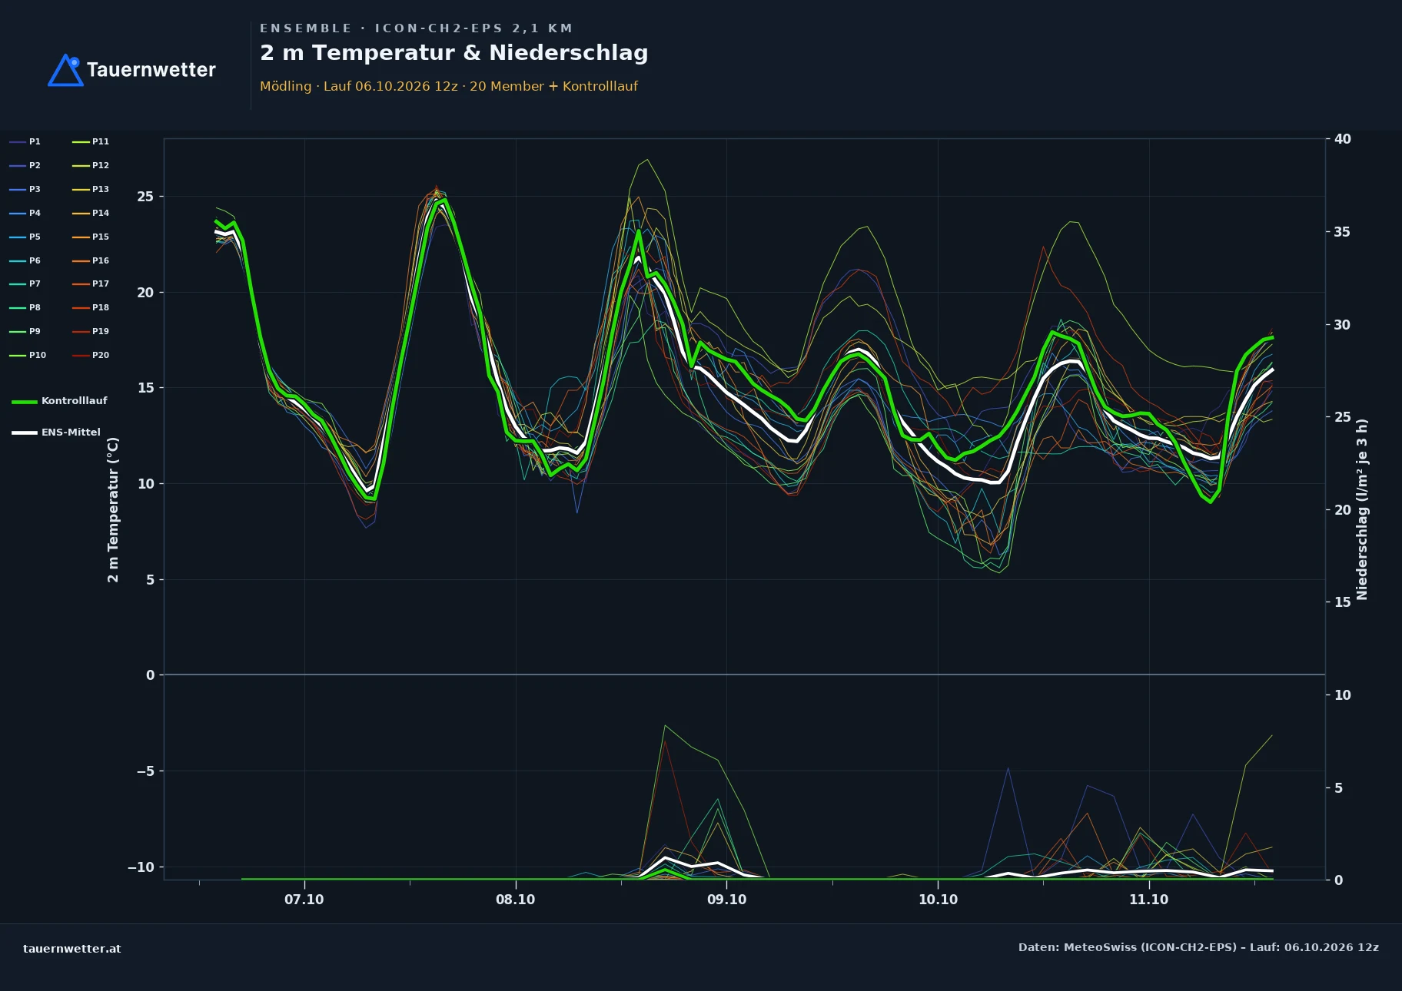1402x991 pixels.
Task: Select legend entry P2
Action: click(x=25, y=165)
